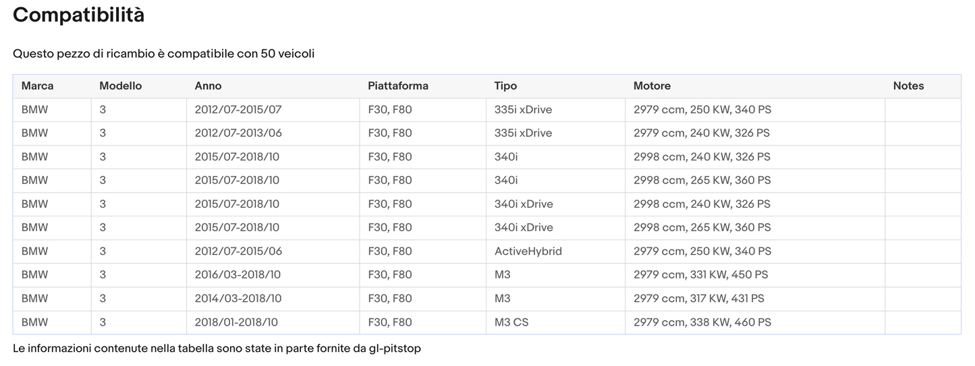
Task: Click the 2018/01-2018/10 year cell
Action: tap(236, 322)
